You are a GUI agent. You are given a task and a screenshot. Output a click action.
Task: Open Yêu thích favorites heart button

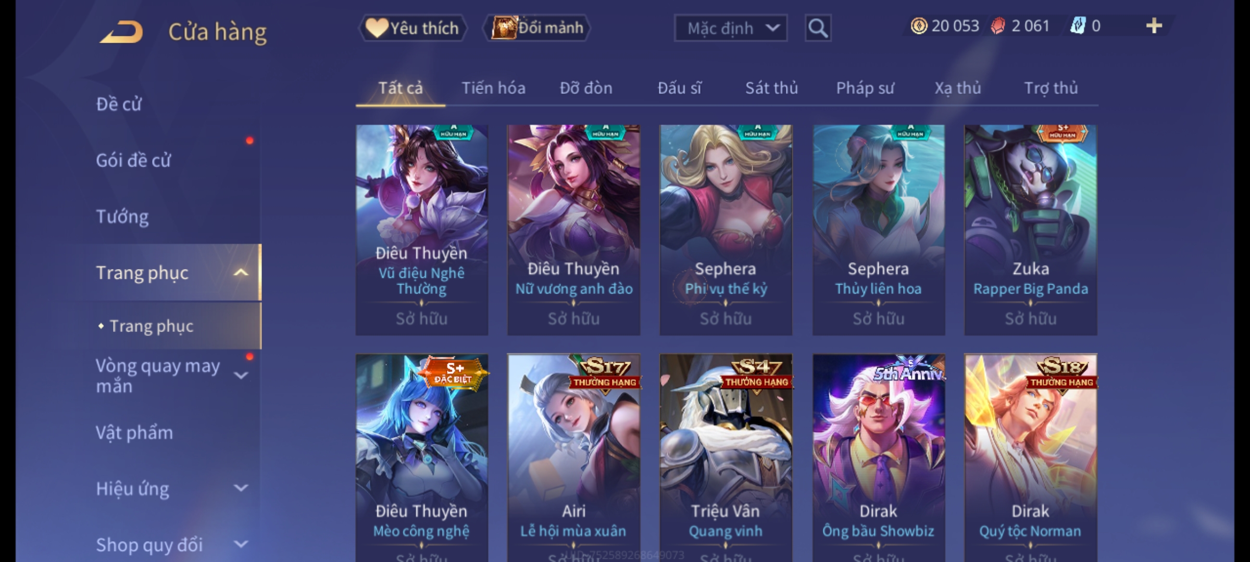pyautogui.click(x=412, y=28)
